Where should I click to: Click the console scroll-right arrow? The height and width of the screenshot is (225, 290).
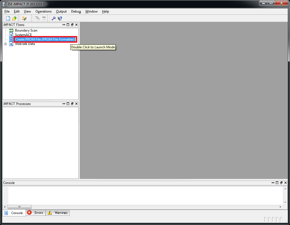(281, 207)
